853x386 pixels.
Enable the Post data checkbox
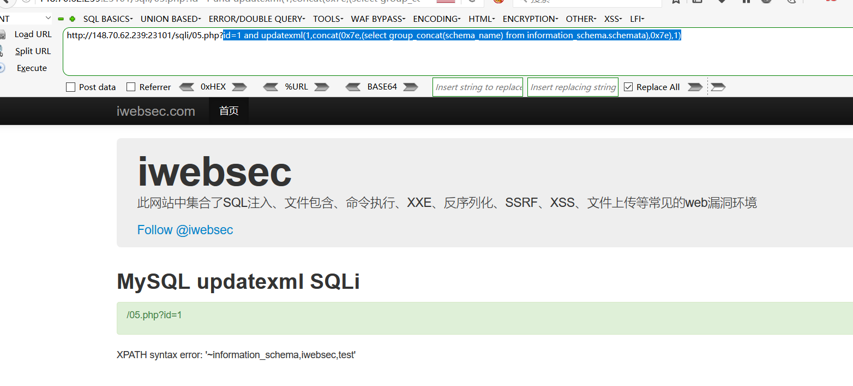[x=70, y=87]
